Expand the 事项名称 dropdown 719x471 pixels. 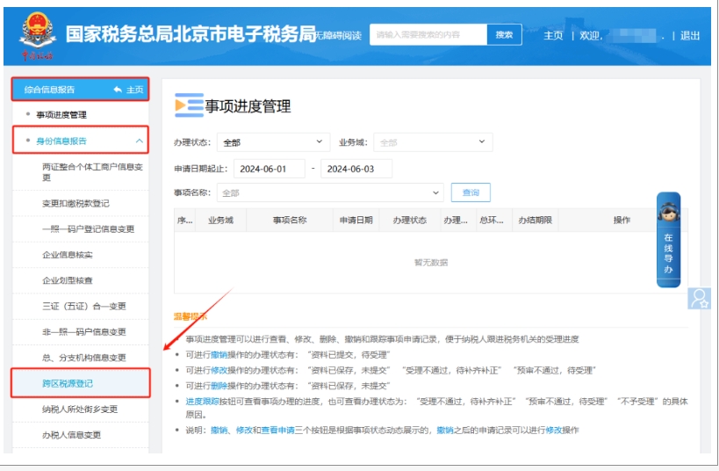tap(330, 192)
